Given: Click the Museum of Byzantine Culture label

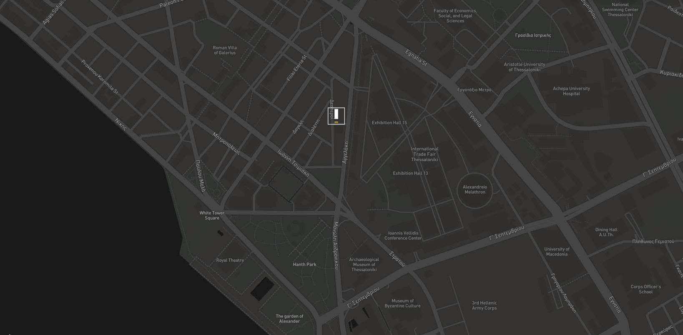Looking at the screenshot, I should click(x=402, y=303).
